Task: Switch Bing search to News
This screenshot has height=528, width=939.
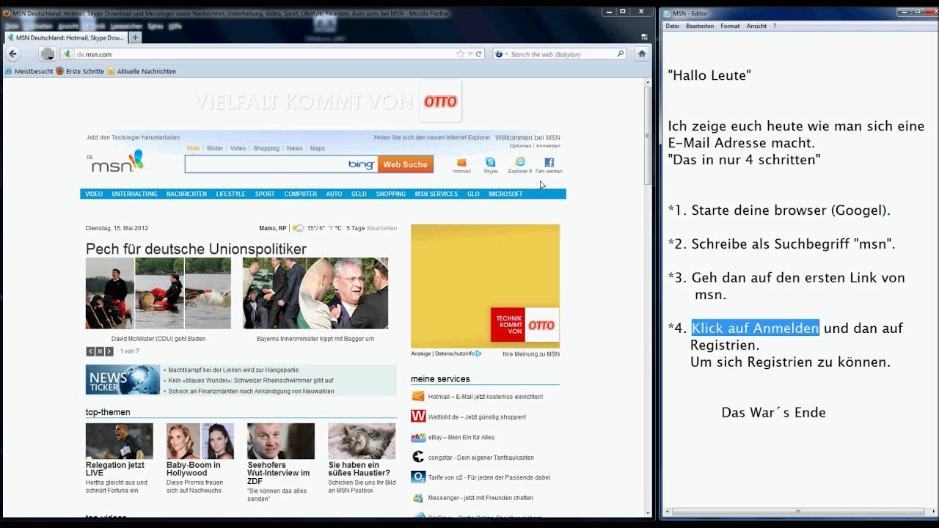Action: coord(295,148)
